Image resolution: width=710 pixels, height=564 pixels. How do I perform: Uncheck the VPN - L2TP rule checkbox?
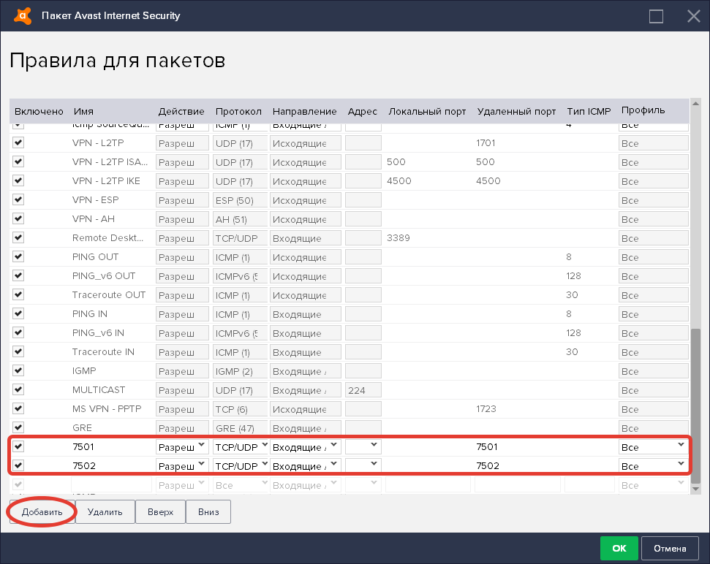(18, 143)
